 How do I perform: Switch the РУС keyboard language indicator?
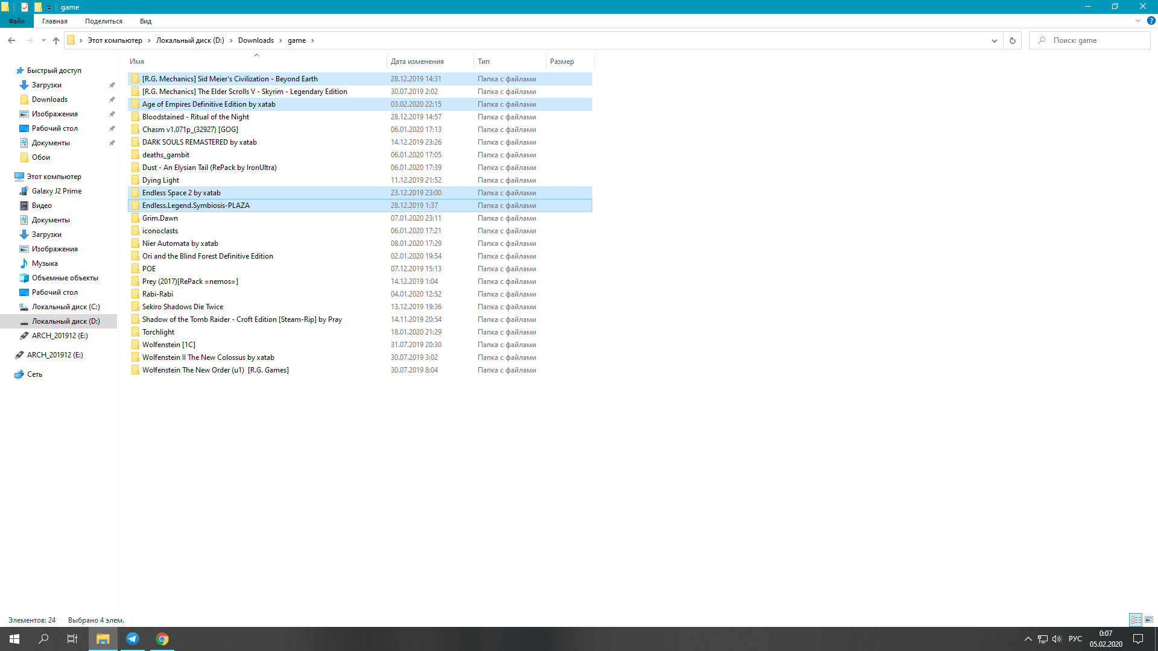click(1075, 639)
